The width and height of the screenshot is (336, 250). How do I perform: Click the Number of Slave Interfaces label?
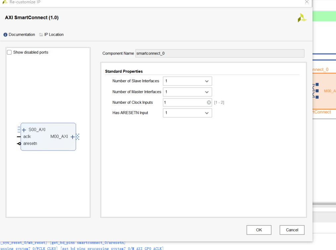(x=136, y=81)
